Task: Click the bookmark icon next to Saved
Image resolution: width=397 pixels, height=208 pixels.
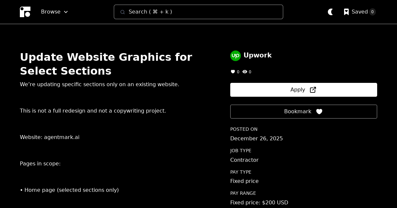Action: (x=346, y=12)
